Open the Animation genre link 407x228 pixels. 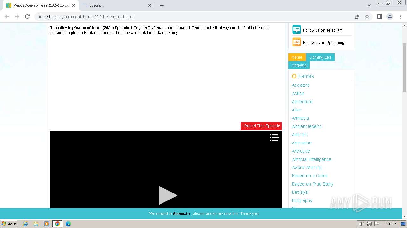click(302, 143)
